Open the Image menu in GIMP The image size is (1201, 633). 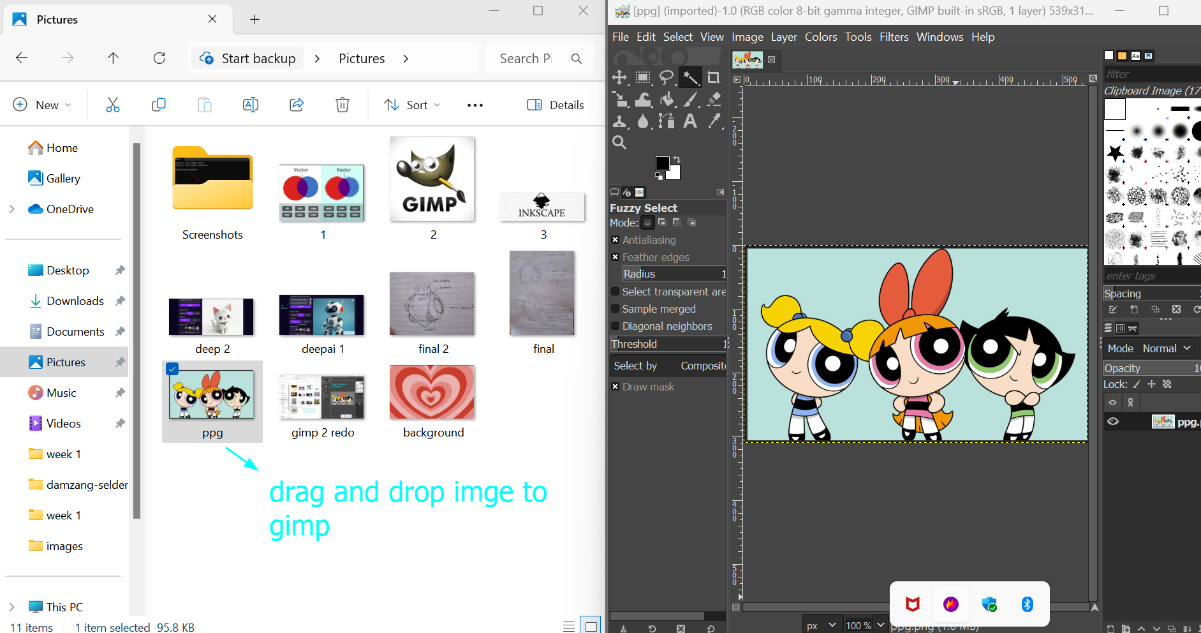pos(748,37)
